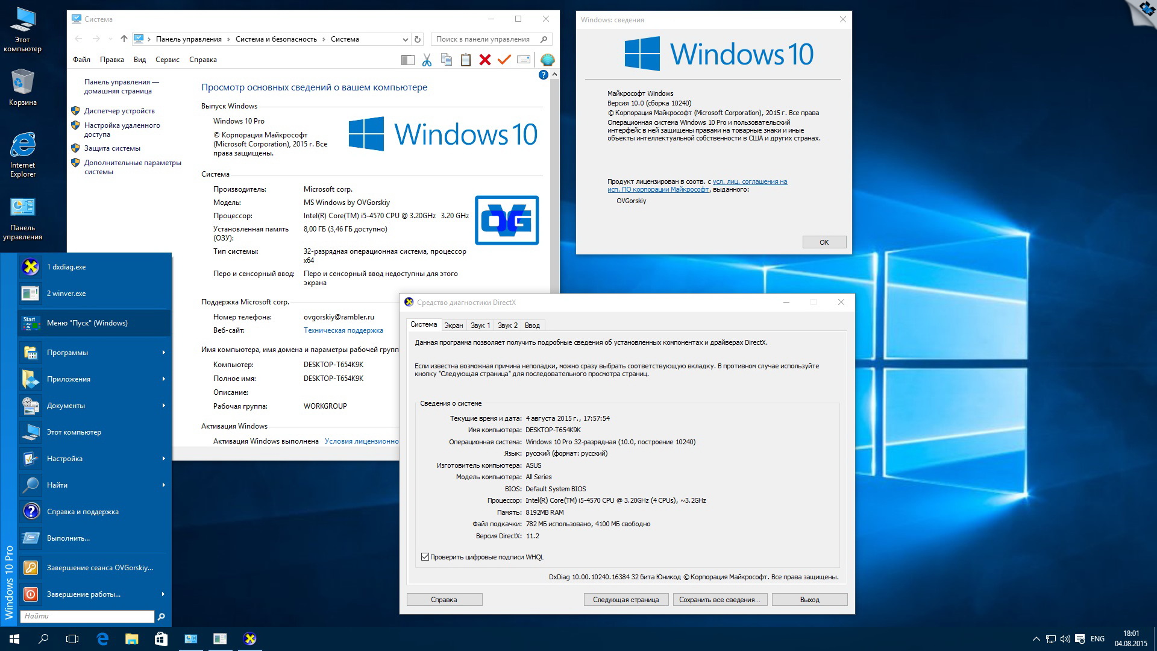The width and height of the screenshot is (1157, 651).
Task: Expand Приложения submenu in start menu
Action: 163,379
